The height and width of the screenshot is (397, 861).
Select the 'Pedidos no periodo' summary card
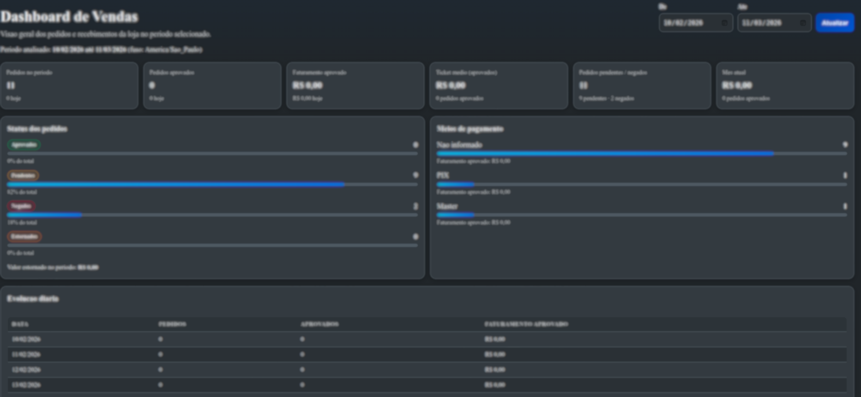click(x=69, y=86)
